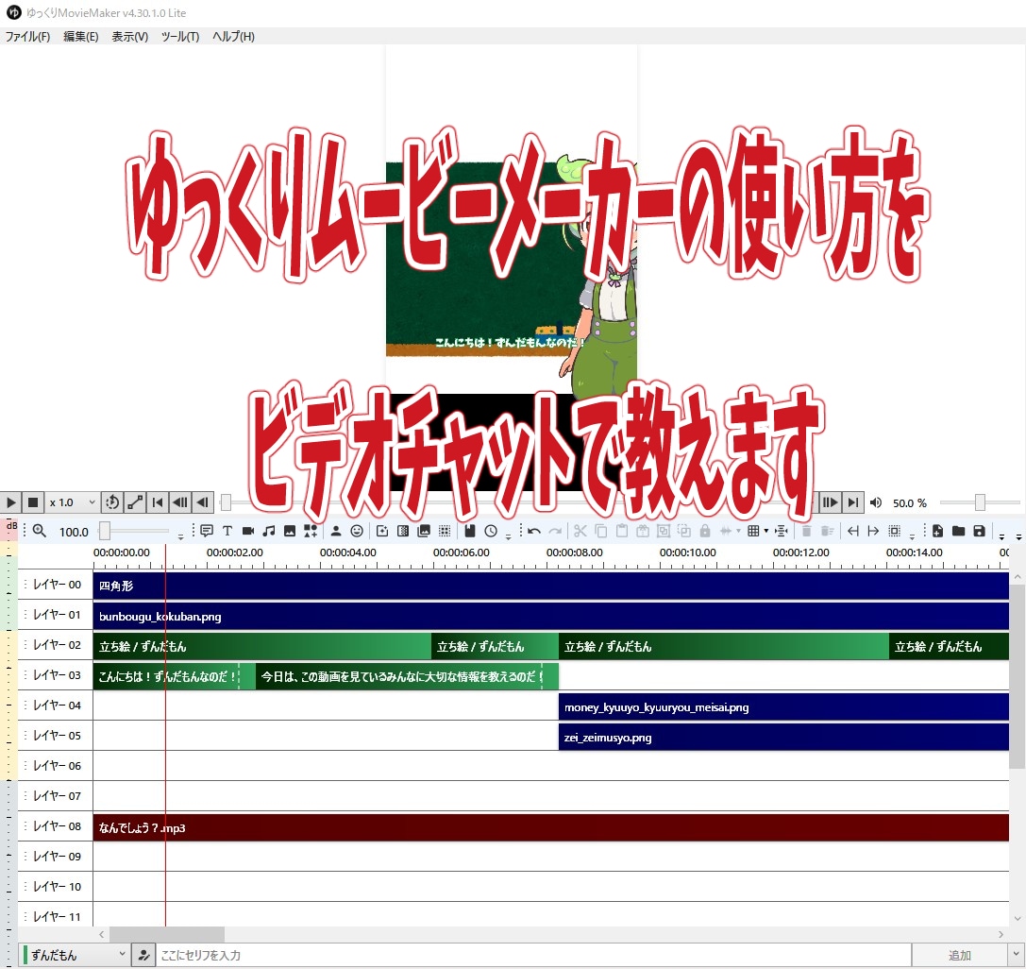
Task: Stop playback with the stop button
Action: (33, 502)
